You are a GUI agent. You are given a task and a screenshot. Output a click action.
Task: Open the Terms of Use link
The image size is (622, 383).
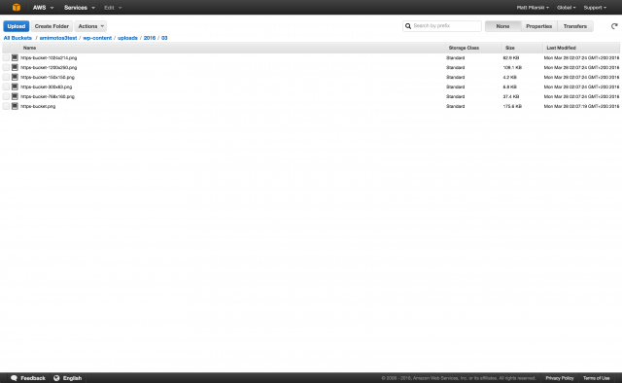point(596,378)
